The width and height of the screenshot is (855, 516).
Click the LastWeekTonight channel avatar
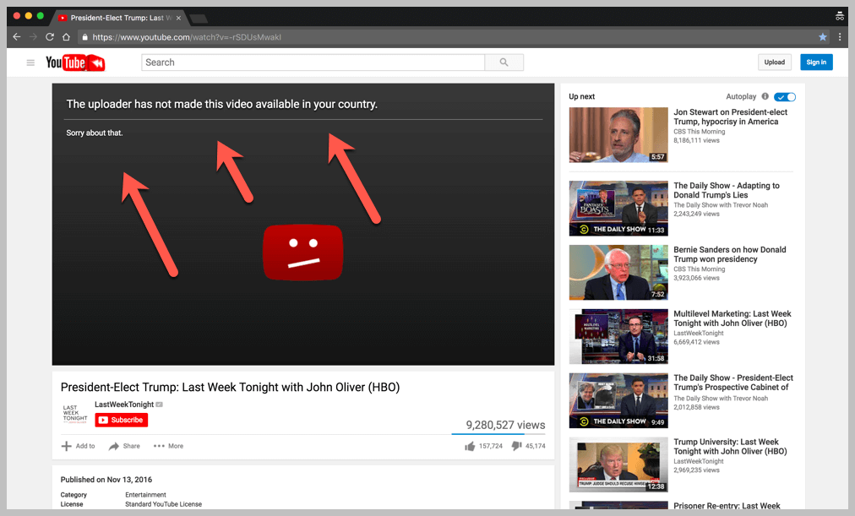pyautogui.click(x=74, y=414)
